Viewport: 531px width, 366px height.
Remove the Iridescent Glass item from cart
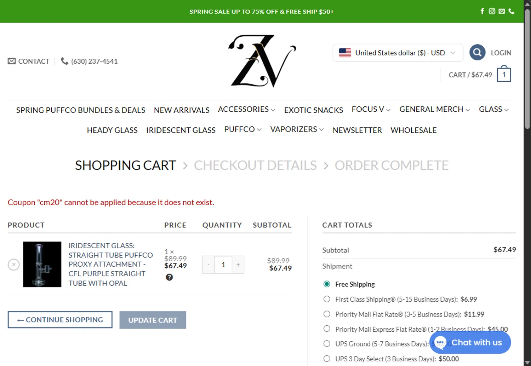(14, 265)
